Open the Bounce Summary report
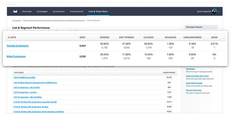 pyautogui.click(x=193, y=90)
